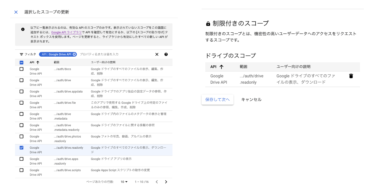Clear the filter with the X icon

coord(157,54)
